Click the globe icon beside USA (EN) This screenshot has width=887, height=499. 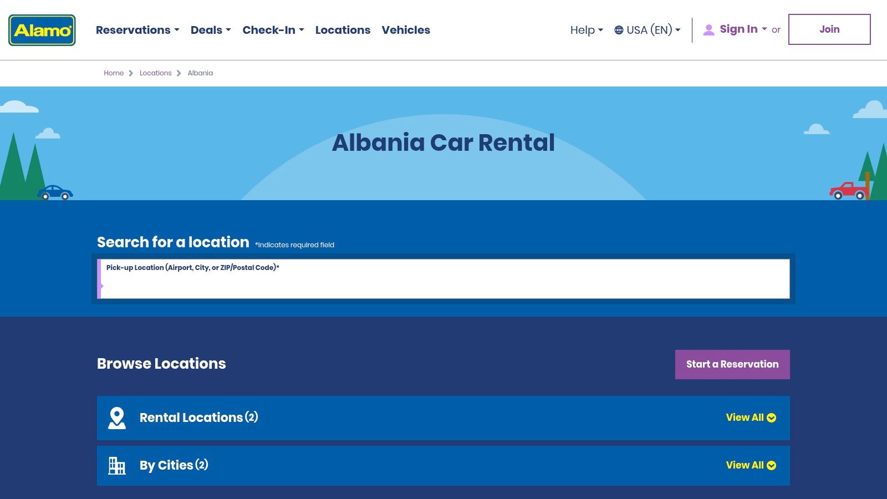tap(619, 30)
